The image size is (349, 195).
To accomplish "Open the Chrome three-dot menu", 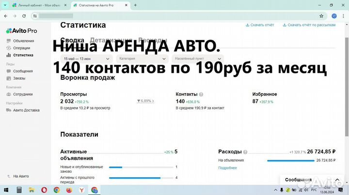I will (x=344, y=16).
